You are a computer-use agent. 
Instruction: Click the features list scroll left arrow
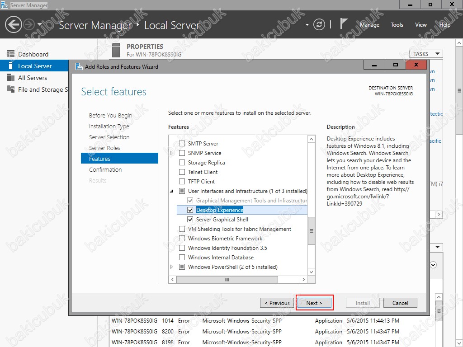[172, 279]
